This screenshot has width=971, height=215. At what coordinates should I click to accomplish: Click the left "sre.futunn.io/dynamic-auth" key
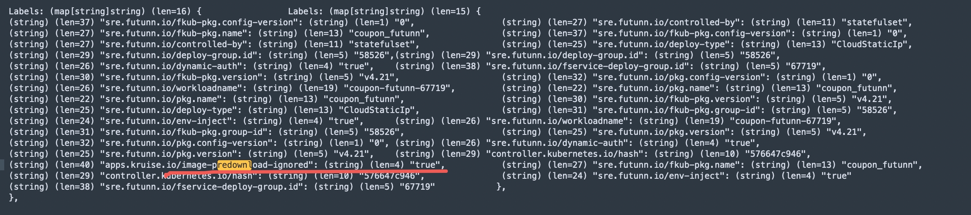pyautogui.click(x=173, y=66)
